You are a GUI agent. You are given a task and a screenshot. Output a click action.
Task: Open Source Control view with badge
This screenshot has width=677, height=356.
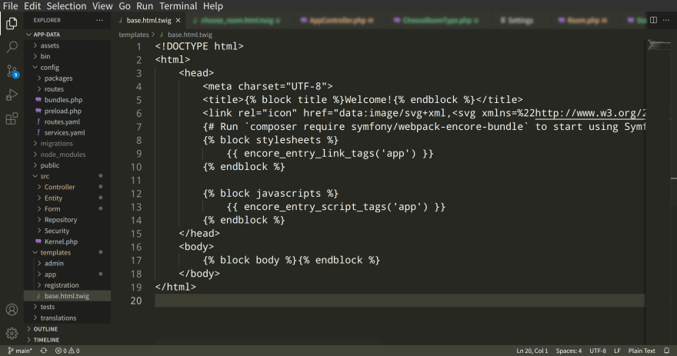point(12,71)
